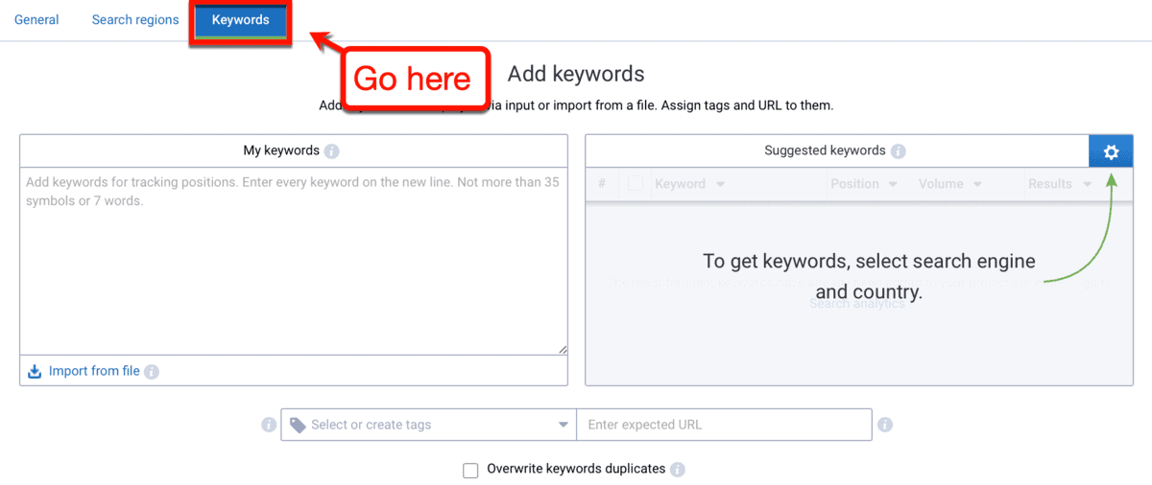This screenshot has height=485, width=1152.
Task: Click the Enter expected URL field
Action: [724, 425]
